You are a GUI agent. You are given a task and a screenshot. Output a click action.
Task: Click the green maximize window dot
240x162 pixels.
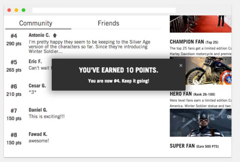coord(23,10)
